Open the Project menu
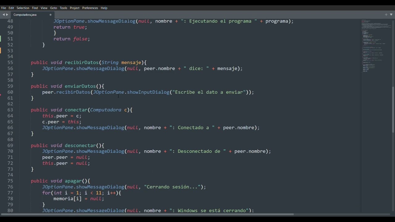The width and height of the screenshot is (395, 222). (x=75, y=8)
